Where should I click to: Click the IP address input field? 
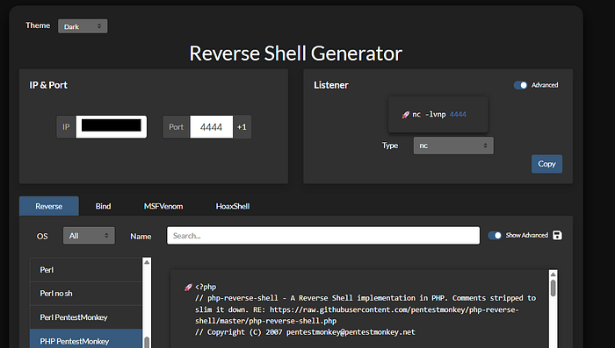[x=112, y=127]
